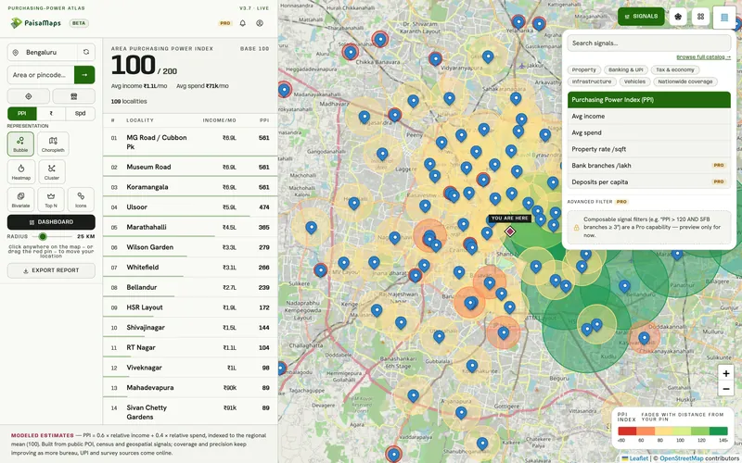Switch metric to Spd
This screenshot has height=463, width=742.
pyautogui.click(x=81, y=114)
